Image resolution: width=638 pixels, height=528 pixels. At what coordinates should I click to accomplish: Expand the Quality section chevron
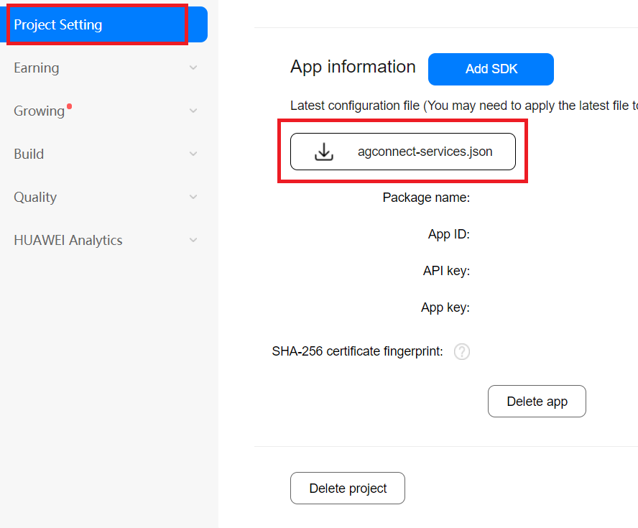coord(193,197)
